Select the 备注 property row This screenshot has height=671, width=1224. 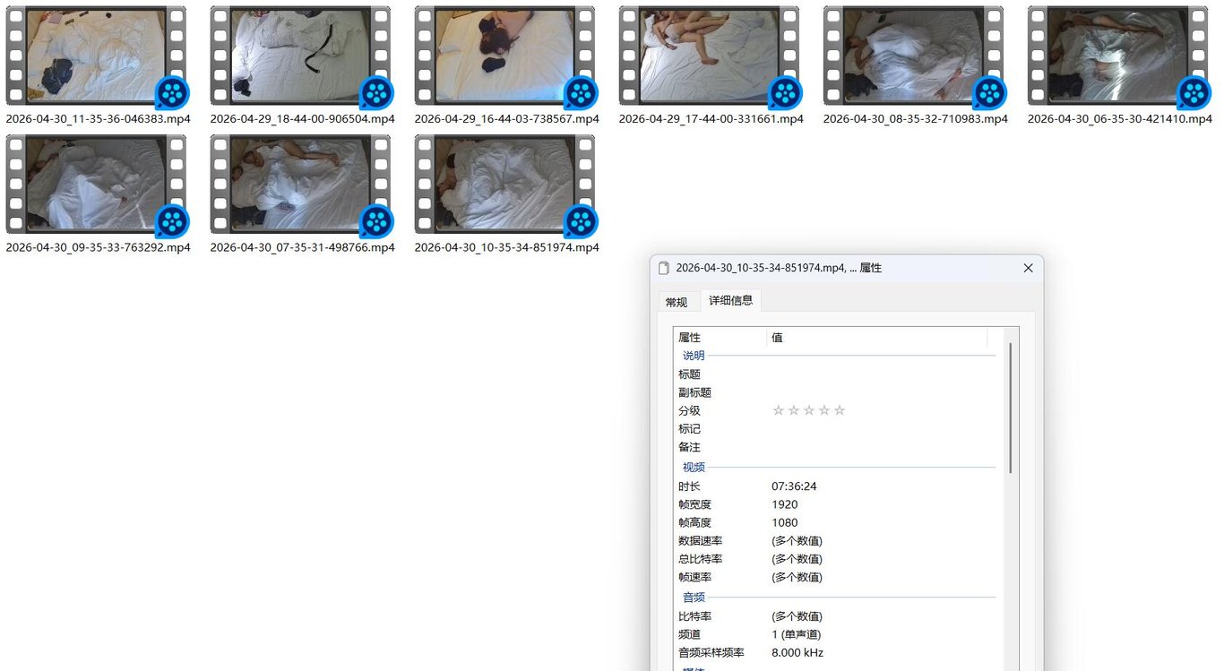click(x=840, y=447)
